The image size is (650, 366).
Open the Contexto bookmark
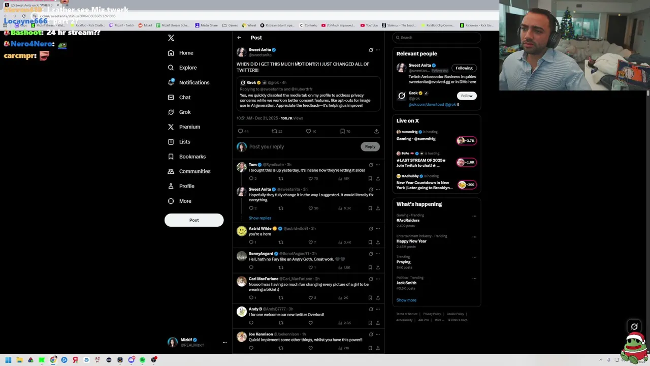(x=308, y=25)
